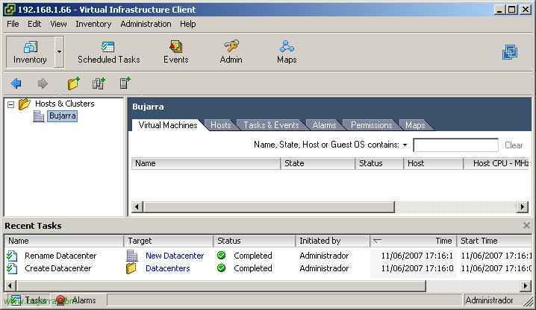The height and width of the screenshot is (310, 536).
Task: Click the Add Host icon
Action: [x=125, y=83]
